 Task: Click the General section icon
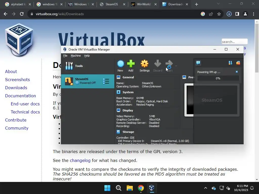click(118, 77)
